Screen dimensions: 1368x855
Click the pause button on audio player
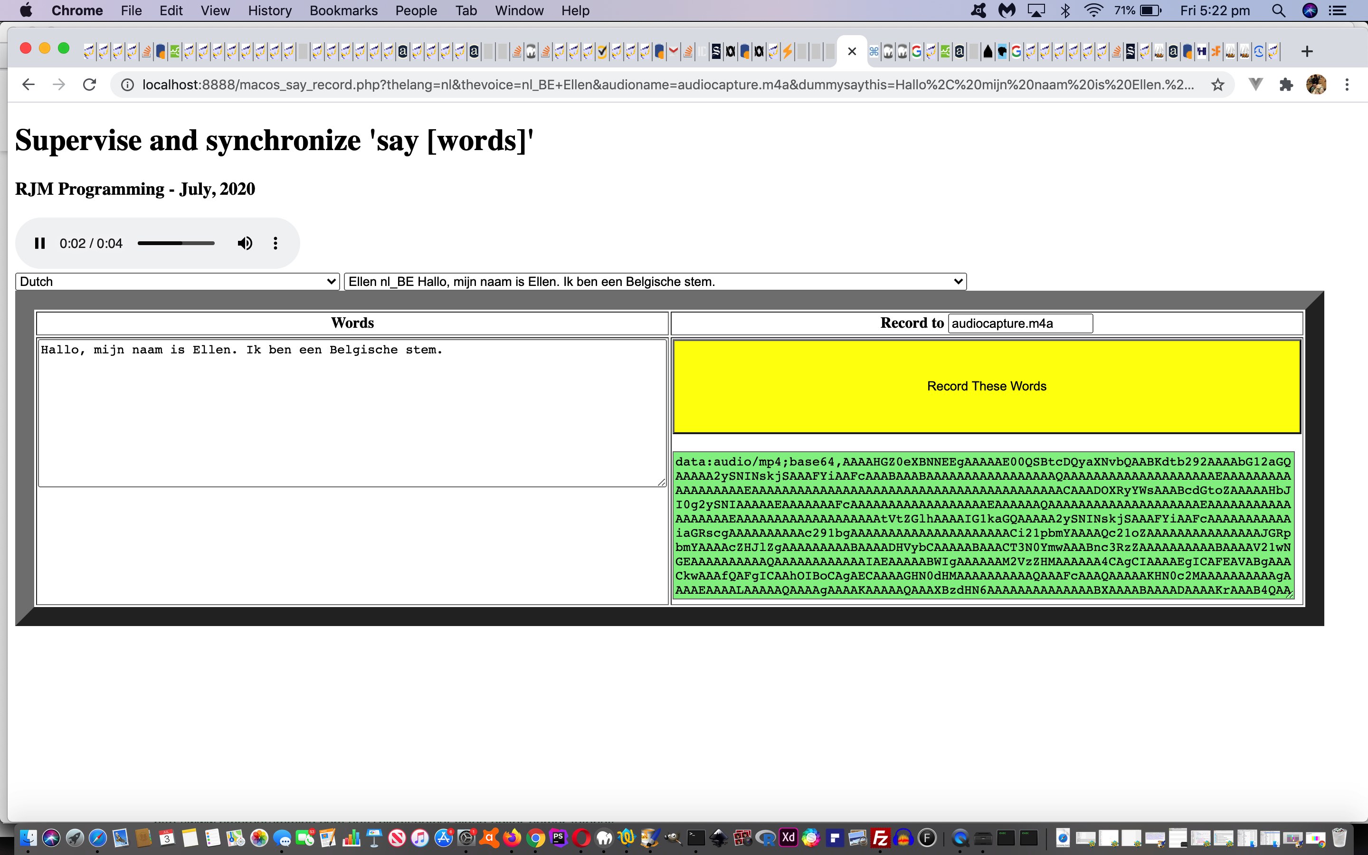pyautogui.click(x=39, y=243)
